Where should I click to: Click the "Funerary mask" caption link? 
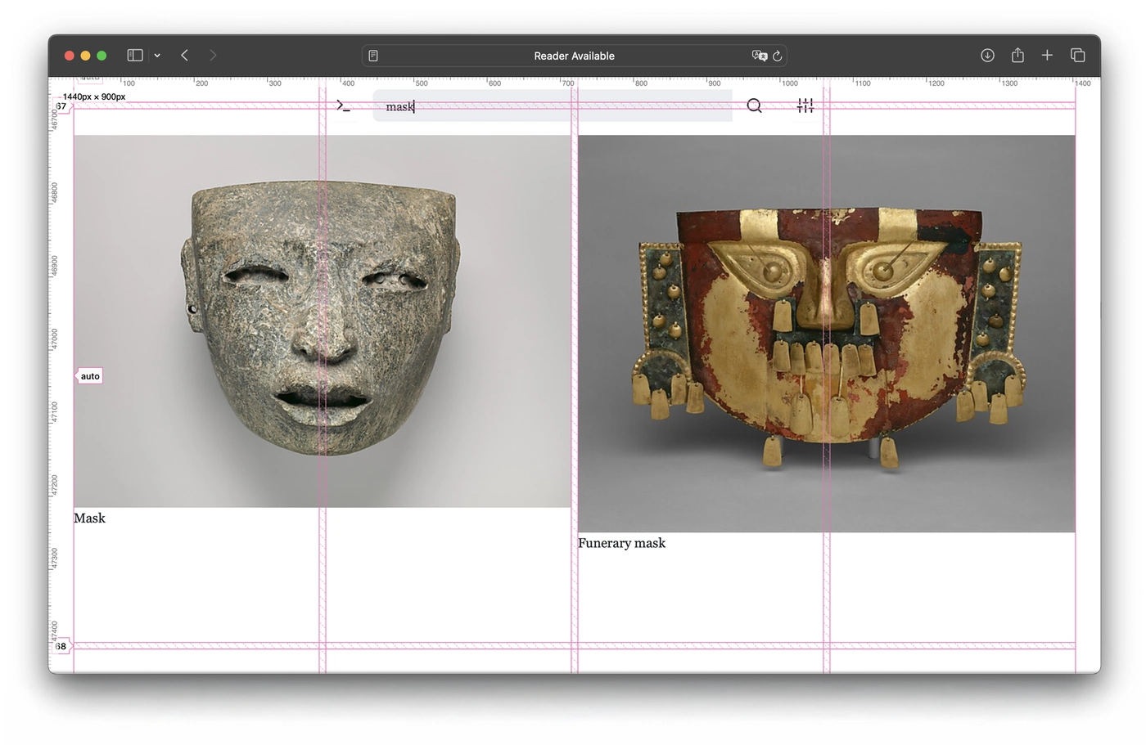(621, 543)
